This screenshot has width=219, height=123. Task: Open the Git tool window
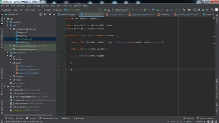click(x=19, y=118)
